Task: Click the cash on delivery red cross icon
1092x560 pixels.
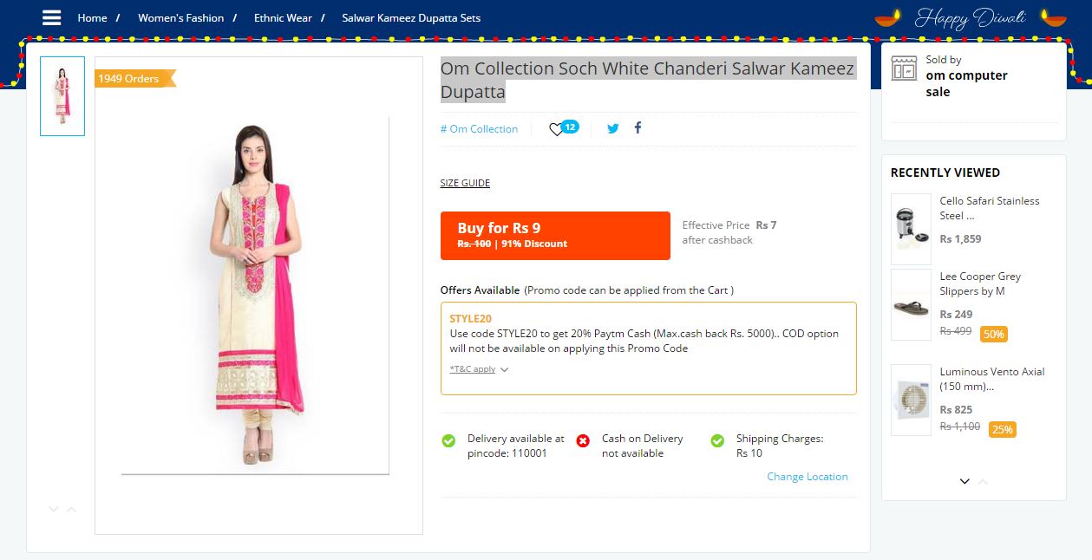Action: tap(583, 440)
